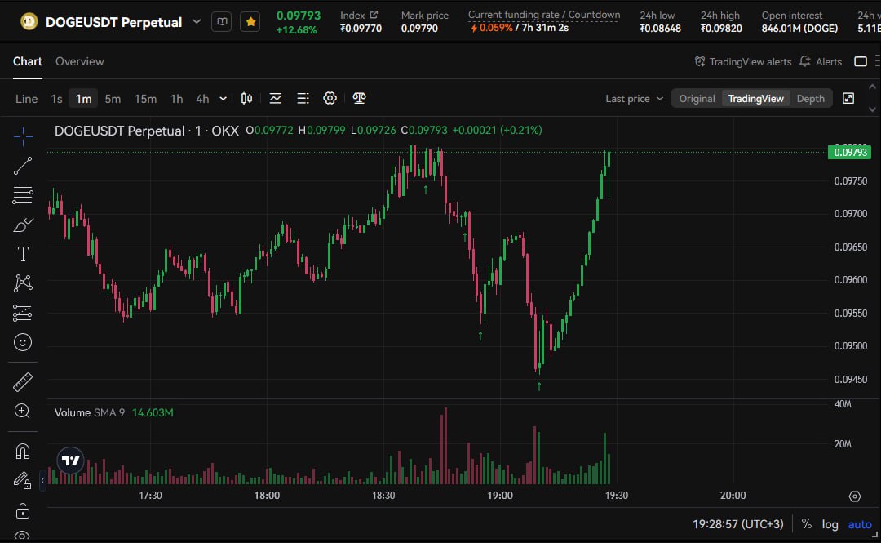Image resolution: width=881 pixels, height=543 pixels.
Task: Open the Fibonacci retracement tools
Action: [23, 194]
